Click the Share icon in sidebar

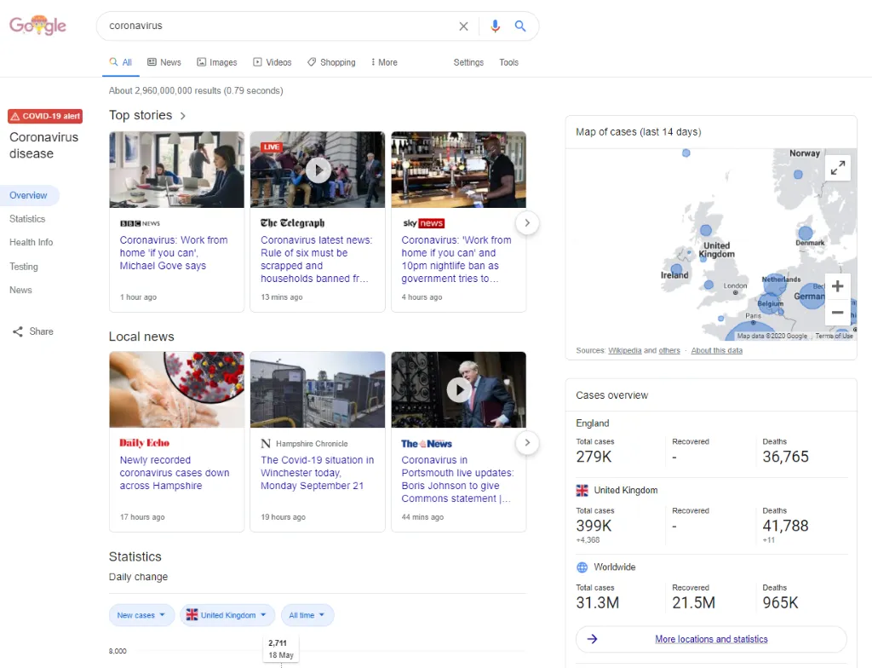click(18, 331)
